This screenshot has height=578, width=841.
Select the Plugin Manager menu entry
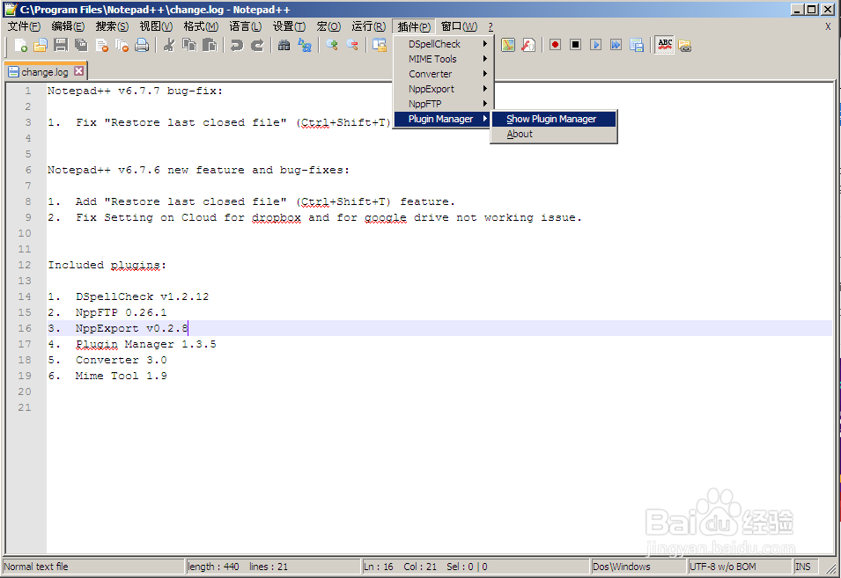[443, 119]
